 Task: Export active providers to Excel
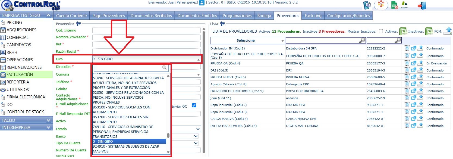pos(403,31)
